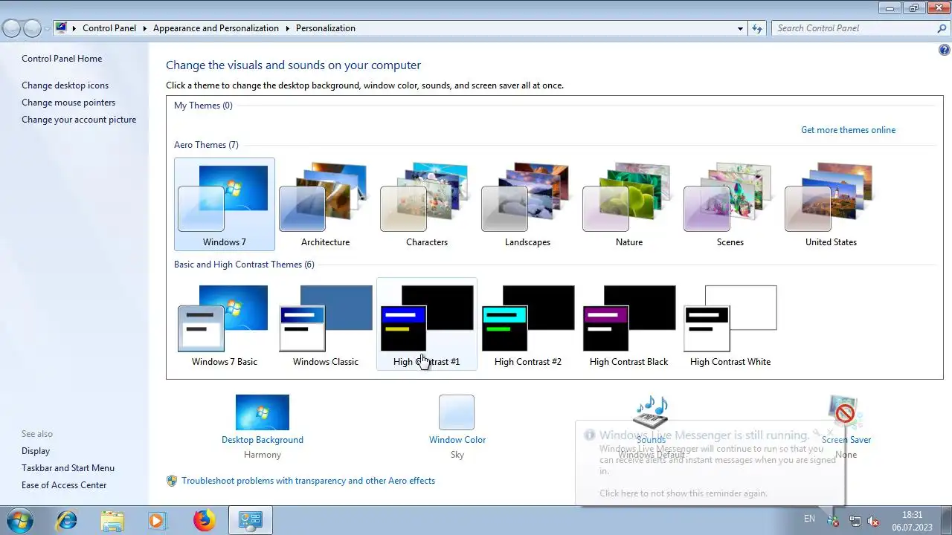Choose the Characters theme
Image resolution: width=952 pixels, height=535 pixels.
(x=426, y=204)
